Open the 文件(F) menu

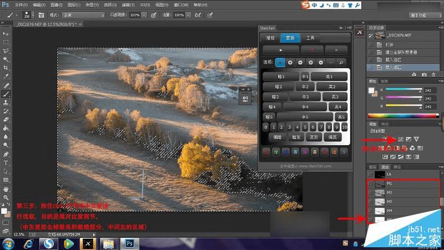[21, 5]
